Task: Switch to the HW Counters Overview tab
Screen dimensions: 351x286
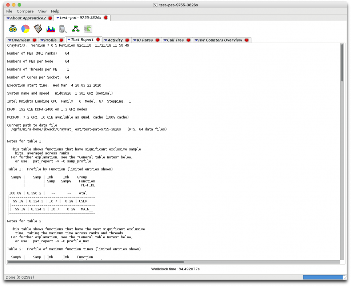Action: [220, 40]
